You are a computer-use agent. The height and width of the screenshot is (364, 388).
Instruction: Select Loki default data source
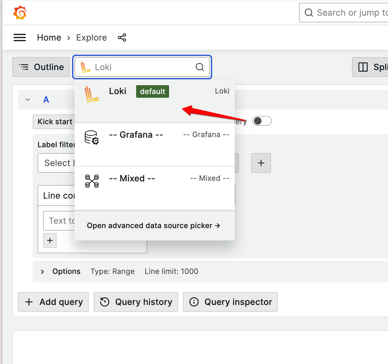pyautogui.click(x=155, y=101)
